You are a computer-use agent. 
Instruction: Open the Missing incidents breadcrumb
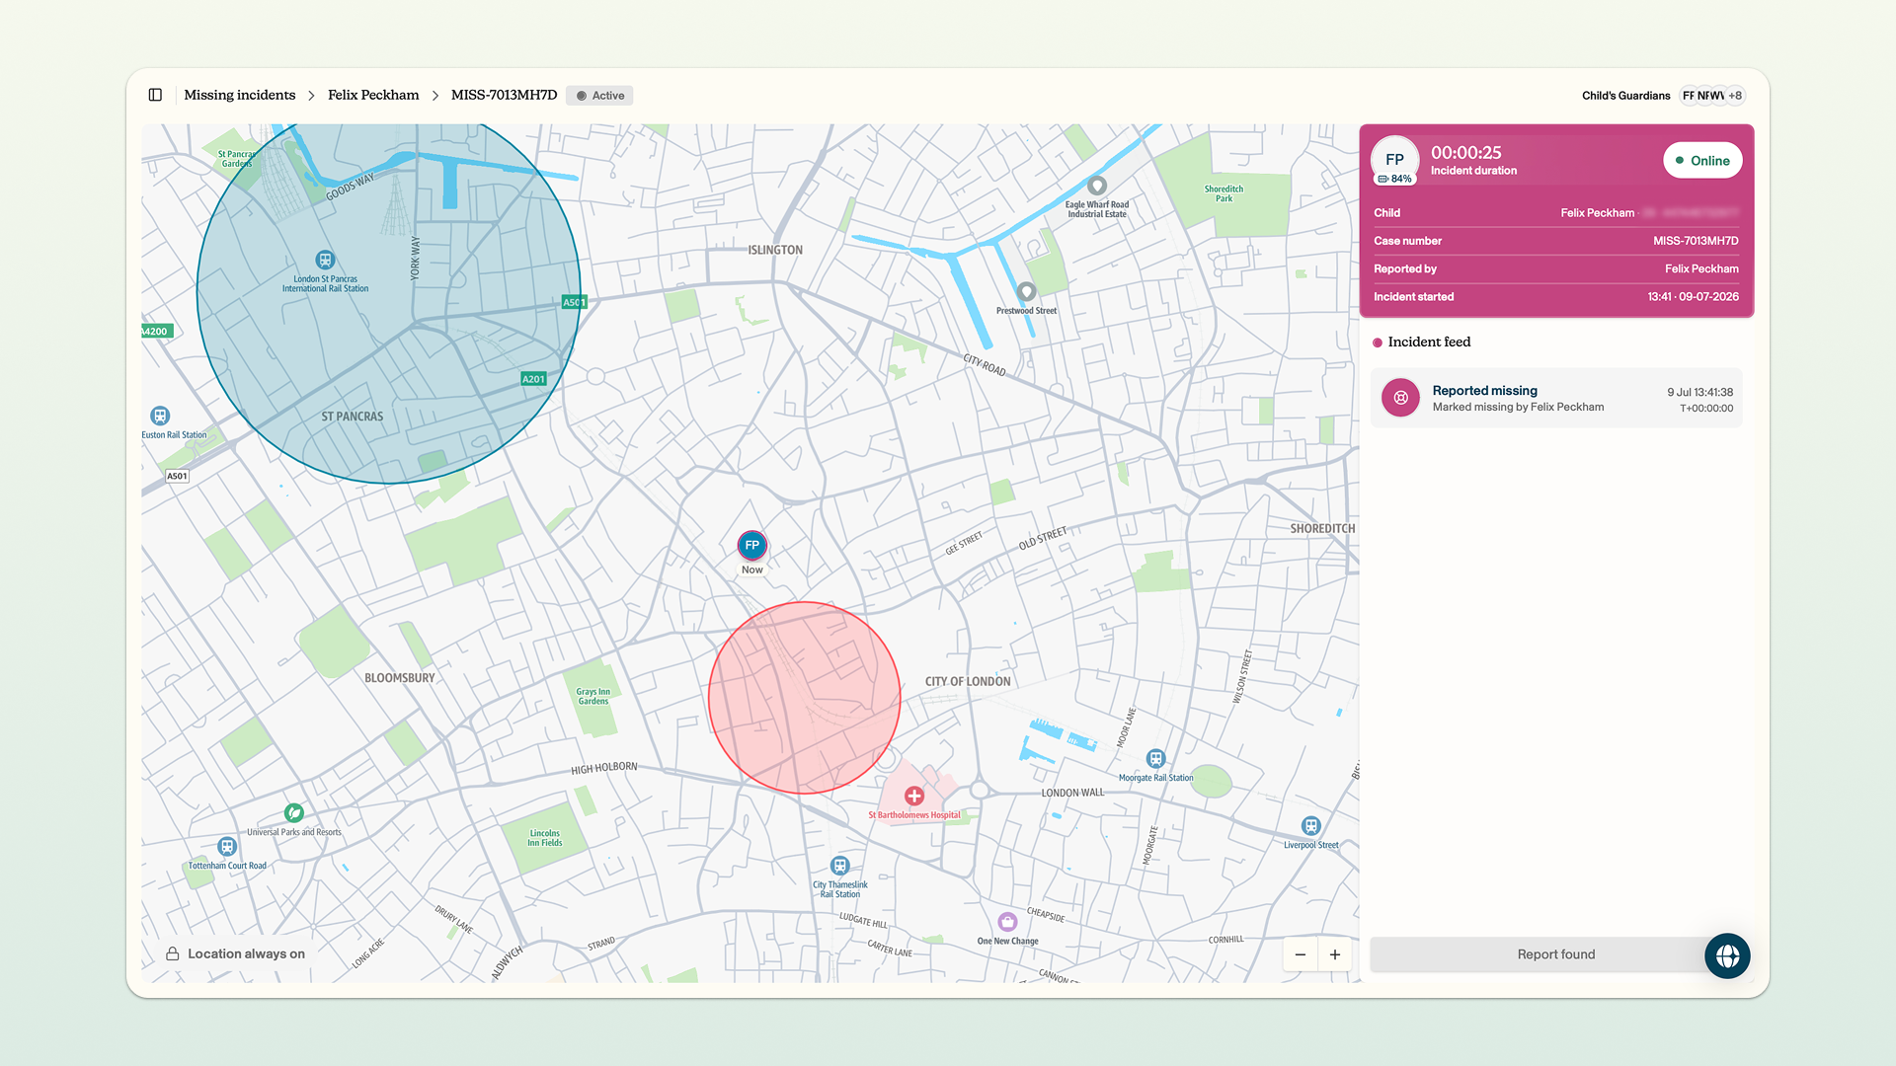pyautogui.click(x=240, y=95)
